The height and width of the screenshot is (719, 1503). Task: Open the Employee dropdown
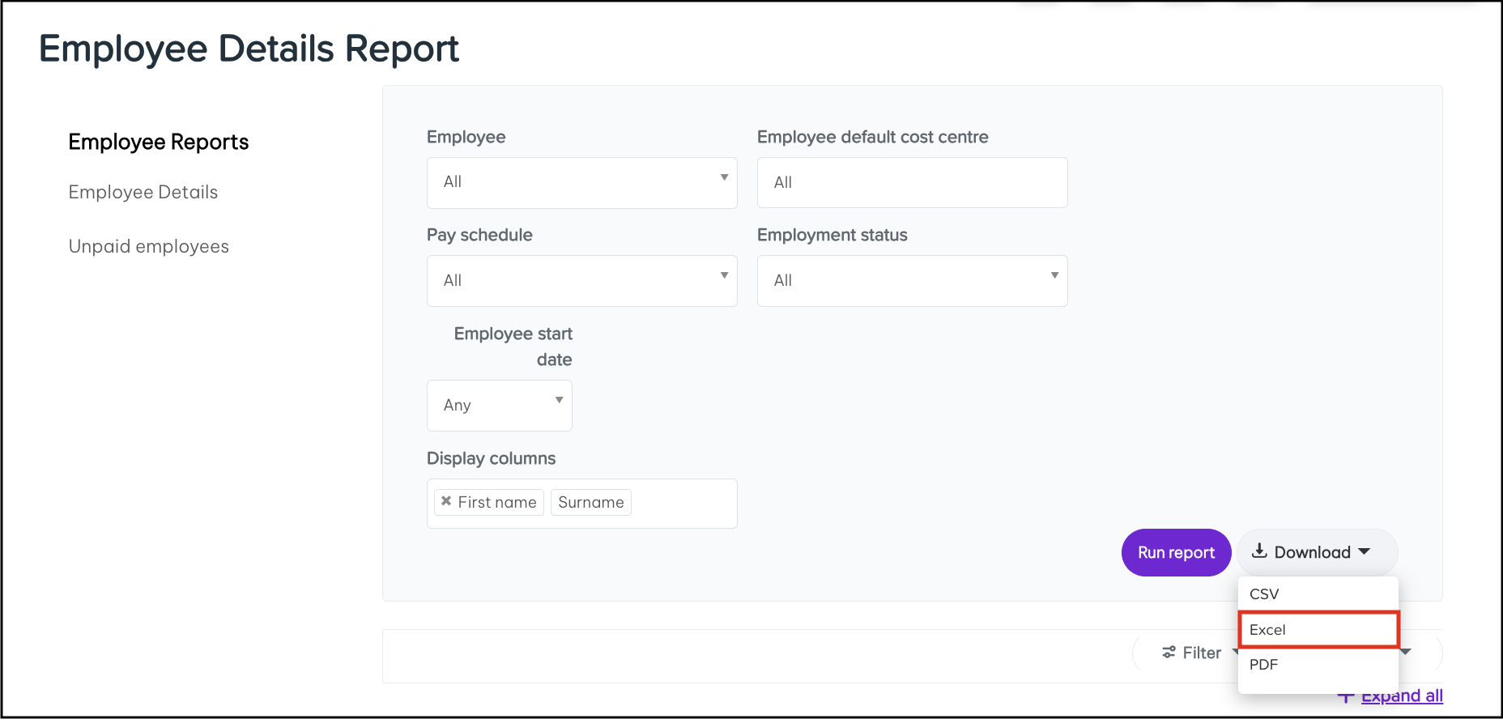(x=581, y=182)
